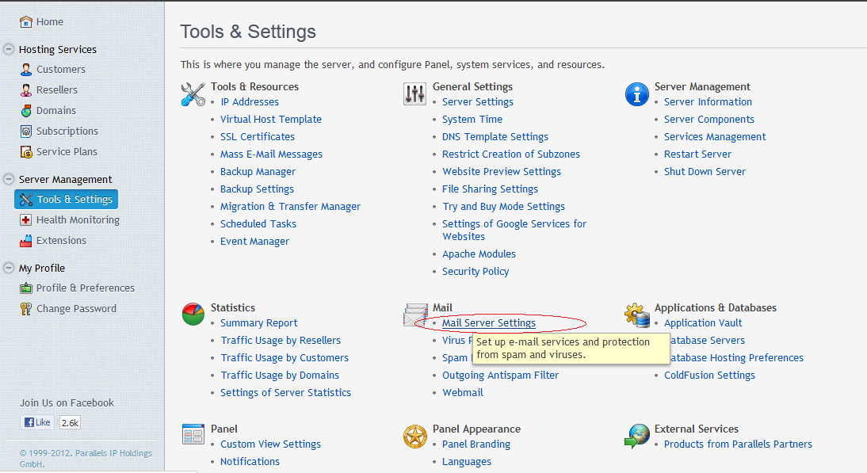Click the Statistics pie chart icon

[193, 315]
